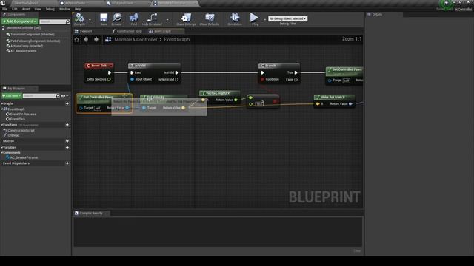Viewport: 474px width, 266px height.
Task: Select the Event Graph tab
Action: point(163,31)
